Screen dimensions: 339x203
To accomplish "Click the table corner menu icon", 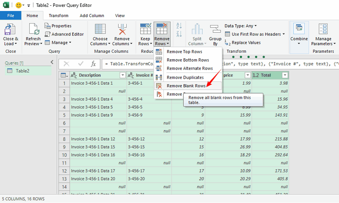I will click(64, 75).
